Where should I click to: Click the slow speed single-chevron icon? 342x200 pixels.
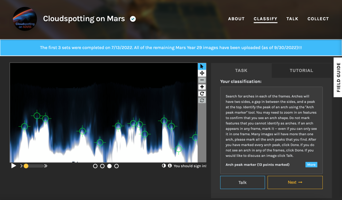pyautogui.click(x=21, y=166)
